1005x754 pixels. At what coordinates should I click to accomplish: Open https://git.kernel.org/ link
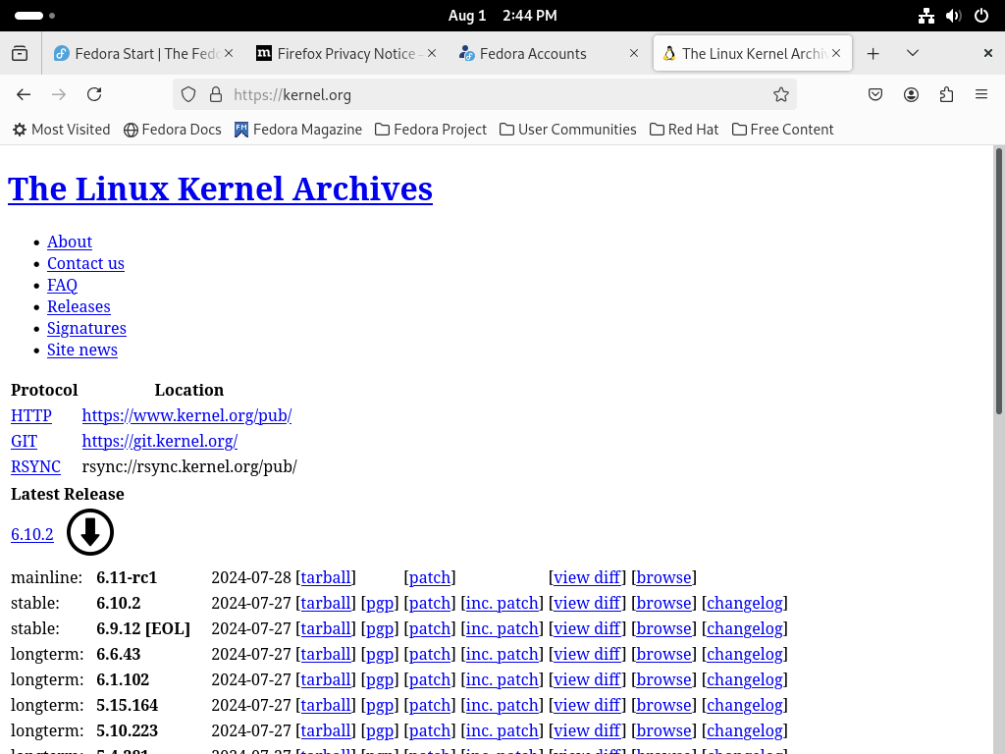point(160,441)
